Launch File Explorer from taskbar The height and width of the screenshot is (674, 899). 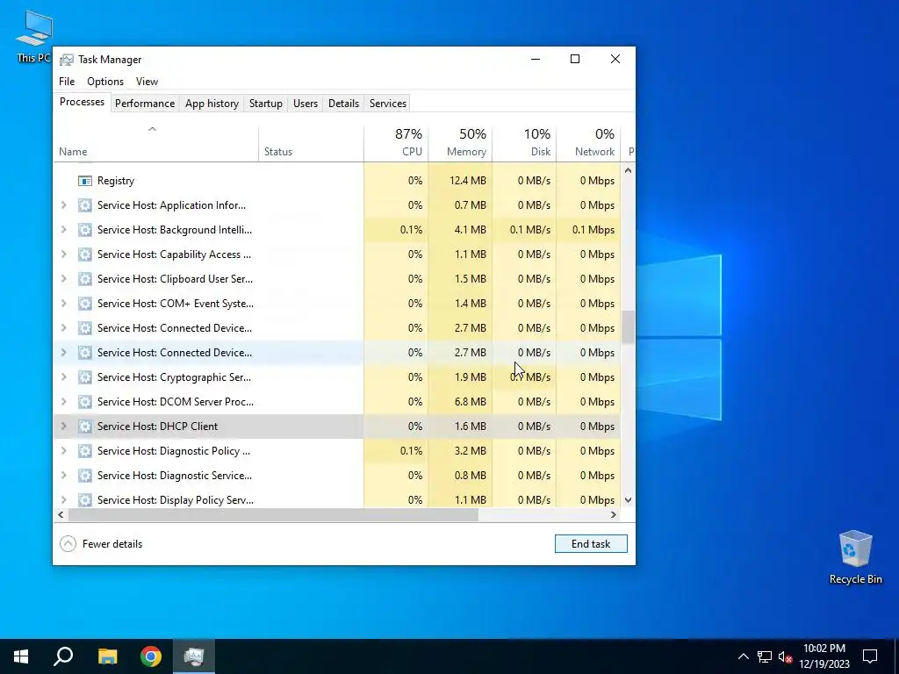click(x=107, y=656)
